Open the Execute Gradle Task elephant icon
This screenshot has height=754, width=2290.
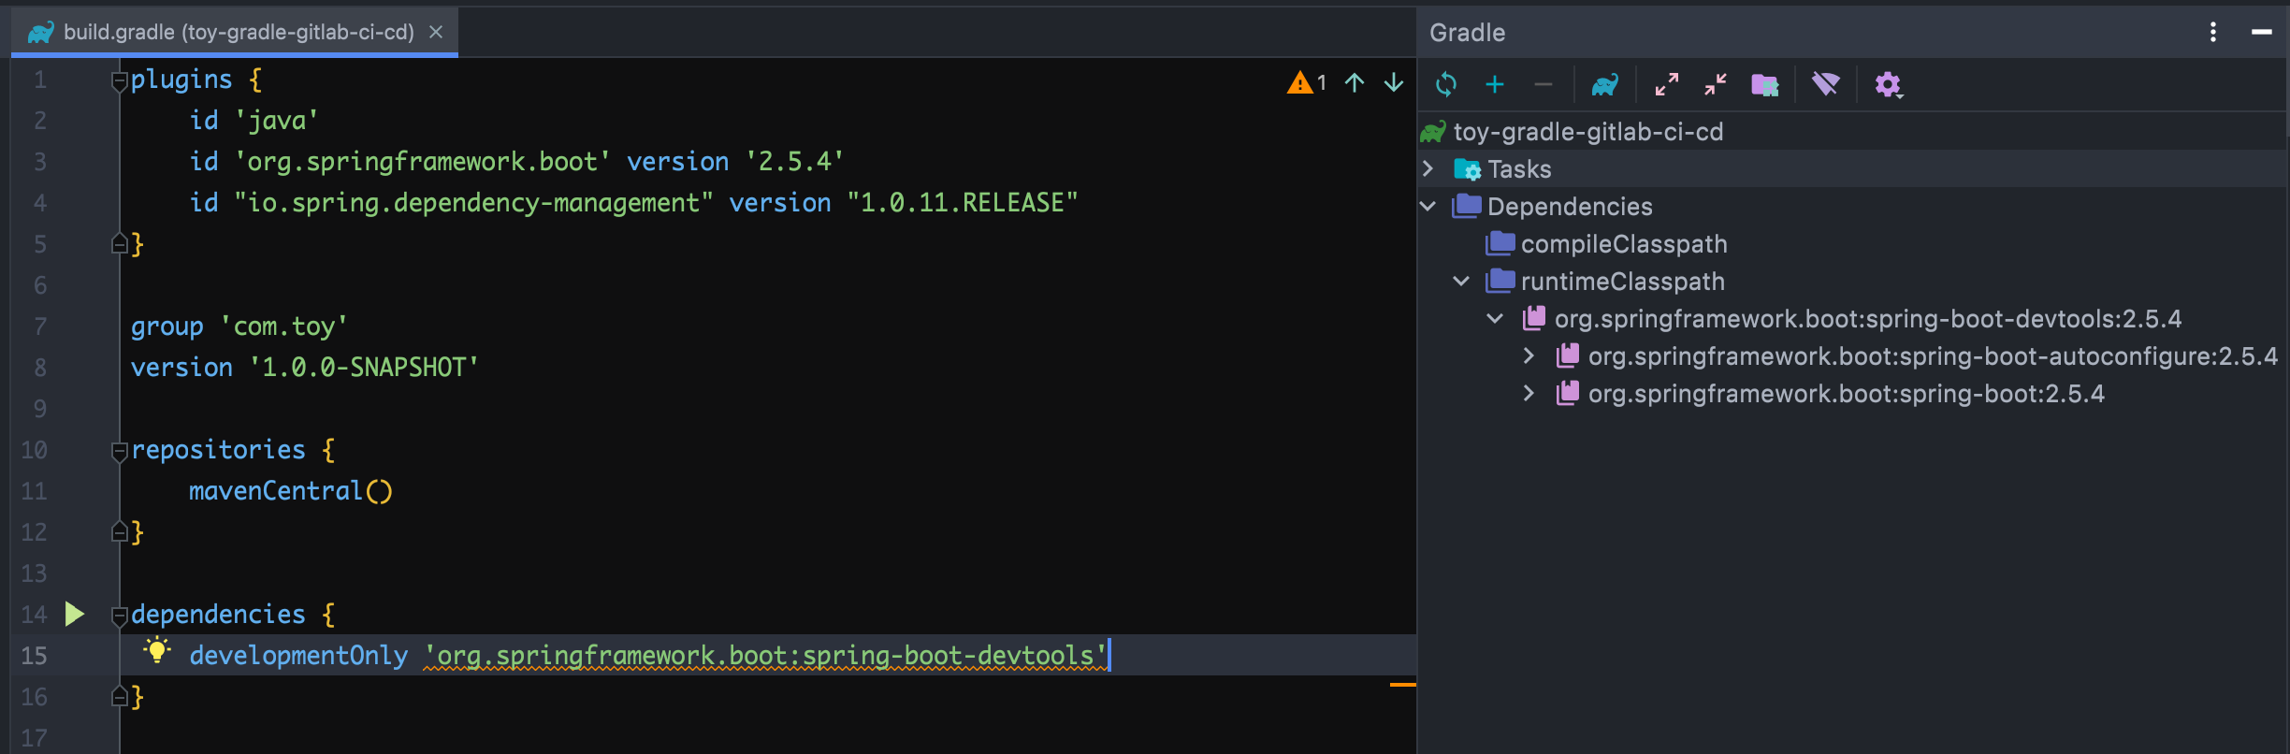[1605, 84]
